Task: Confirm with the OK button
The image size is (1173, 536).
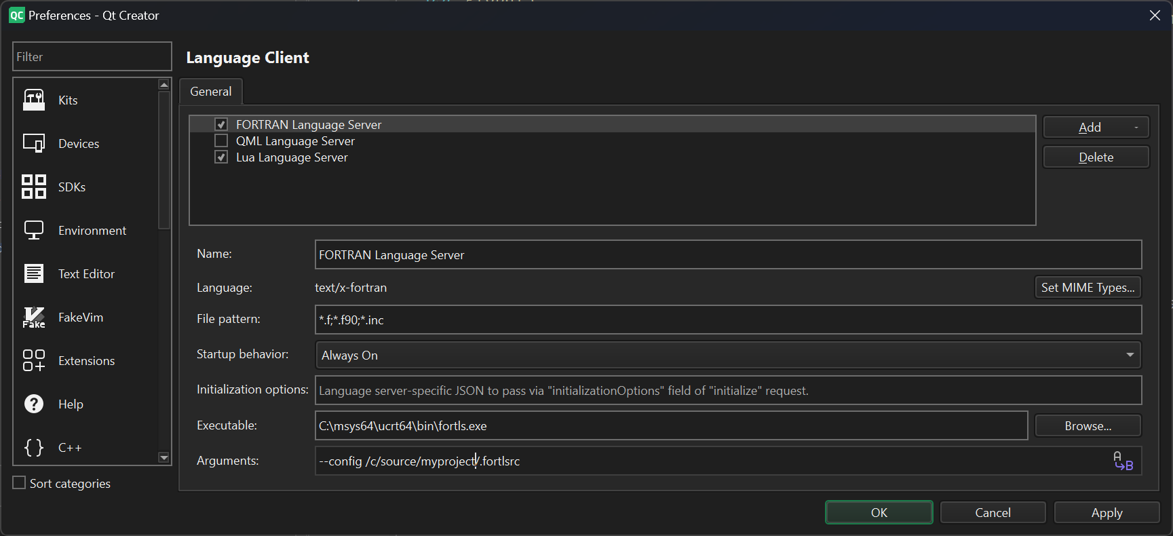Action: (879, 512)
